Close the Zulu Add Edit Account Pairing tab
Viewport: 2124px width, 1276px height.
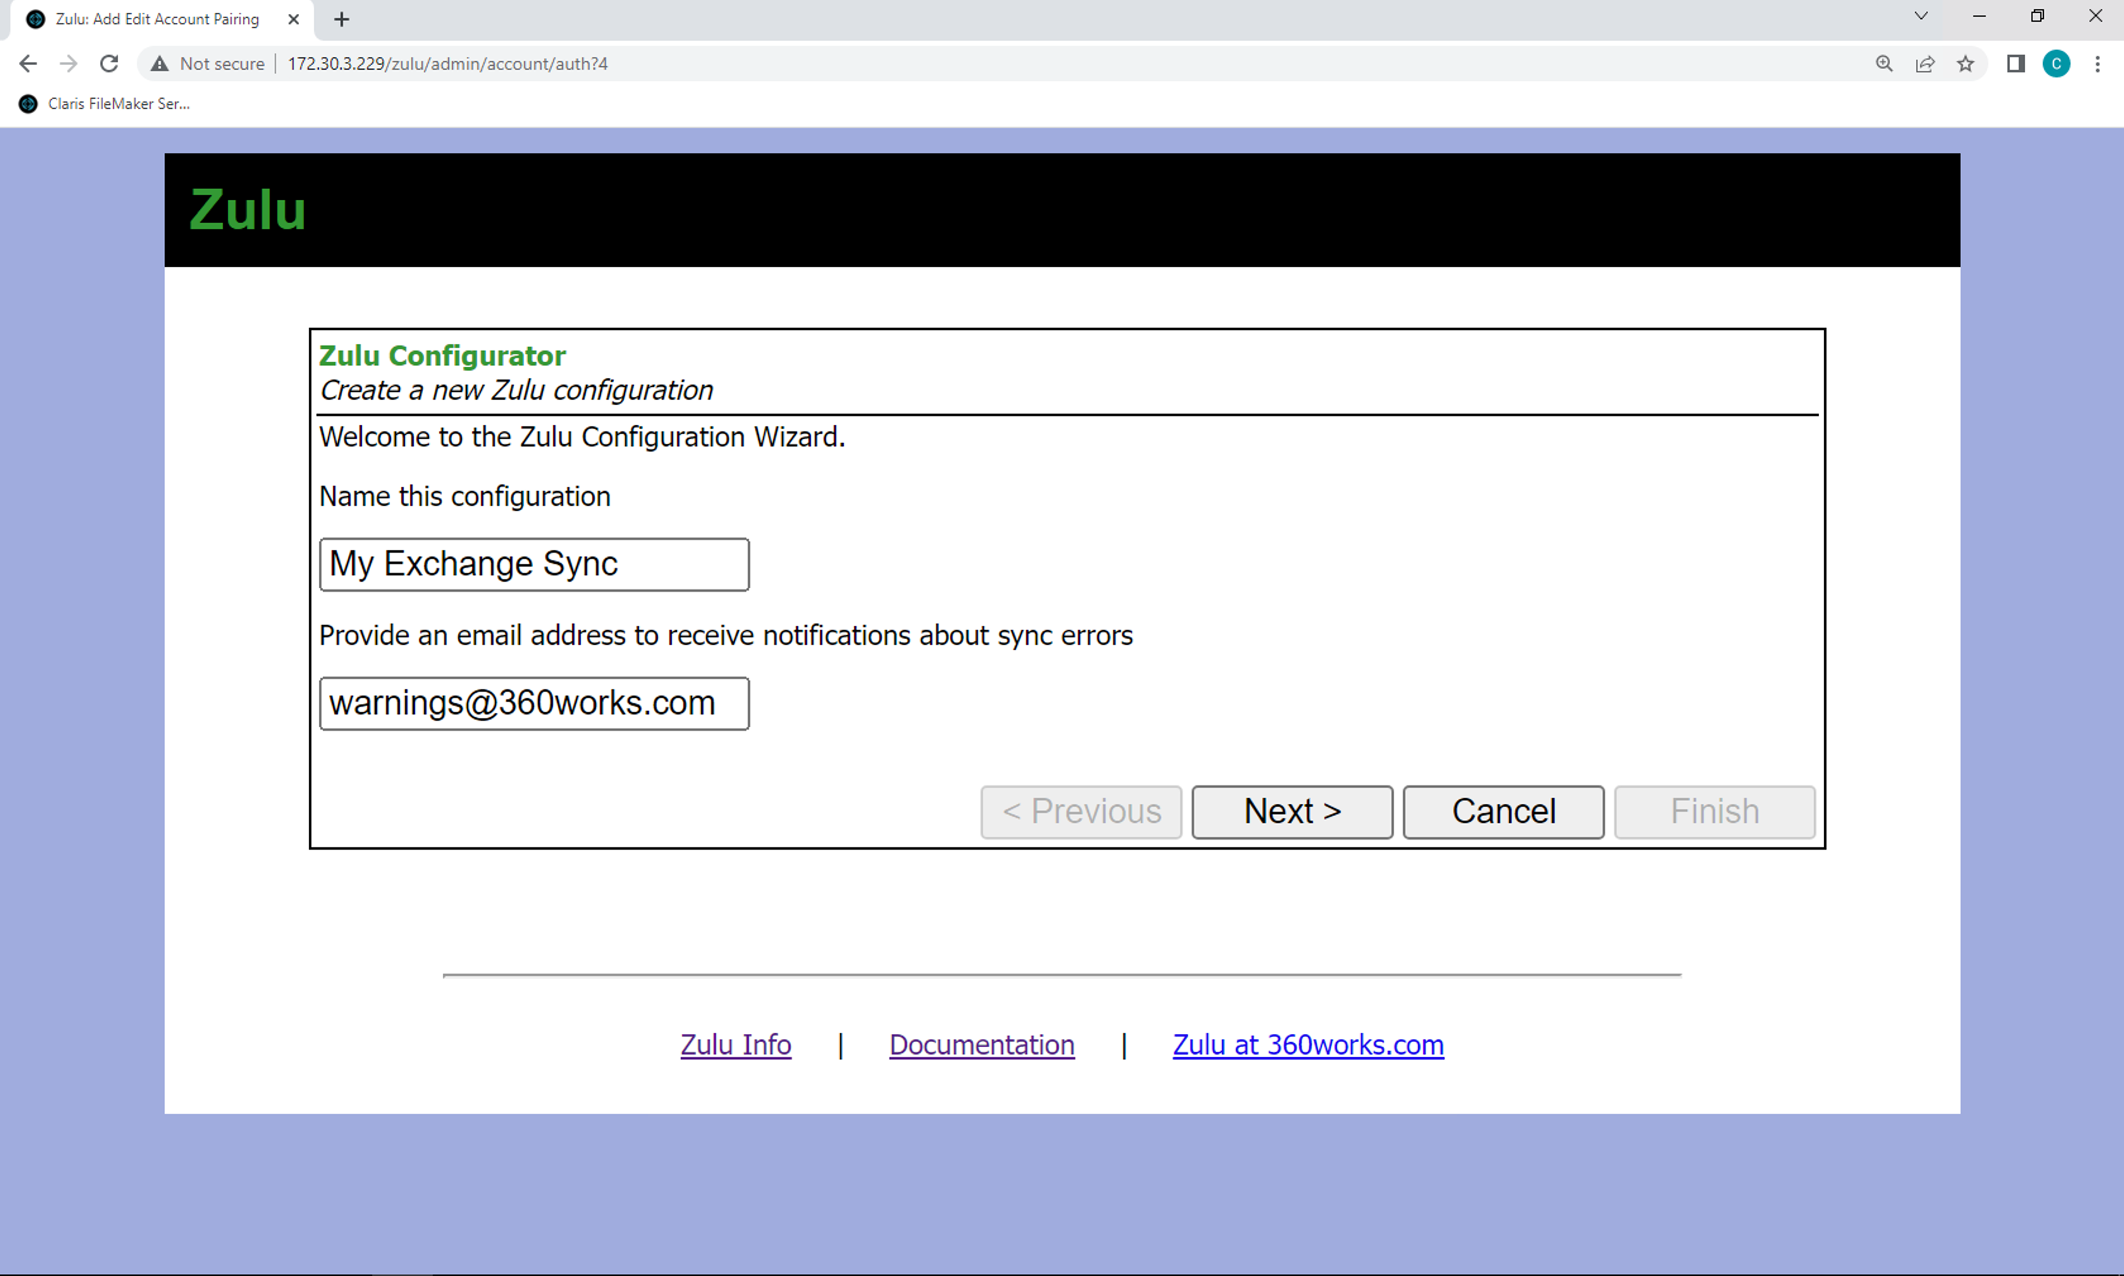(293, 19)
